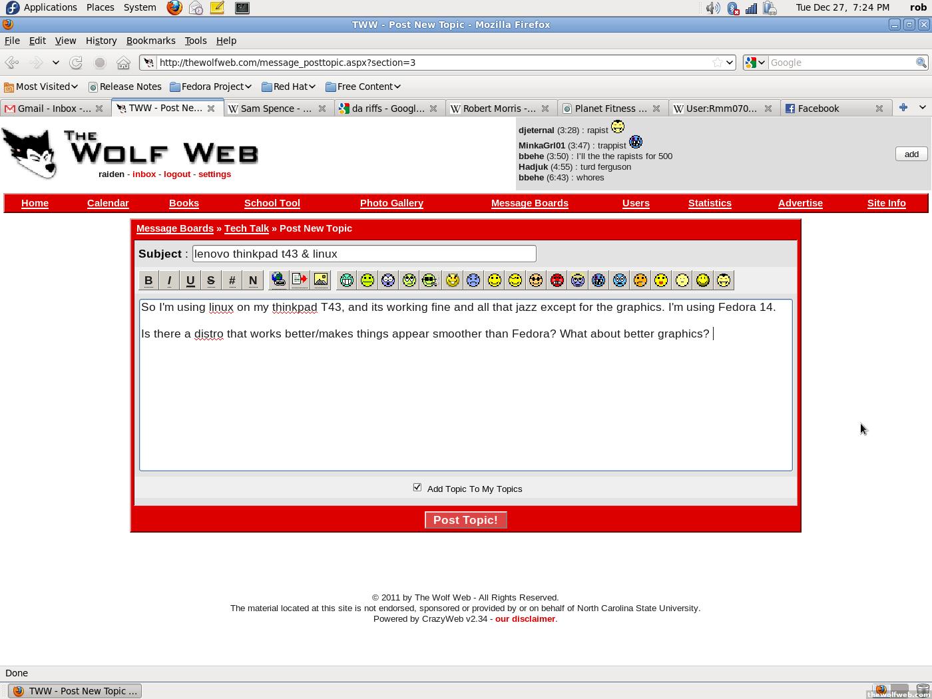The width and height of the screenshot is (932, 699).
Task: Open the GNOME Applications menu
Action: [x=43, y=7]
